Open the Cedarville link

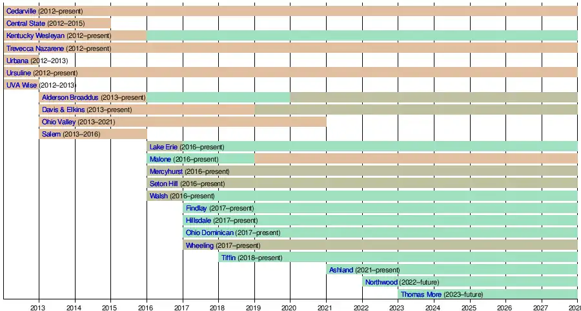(21, 11)
